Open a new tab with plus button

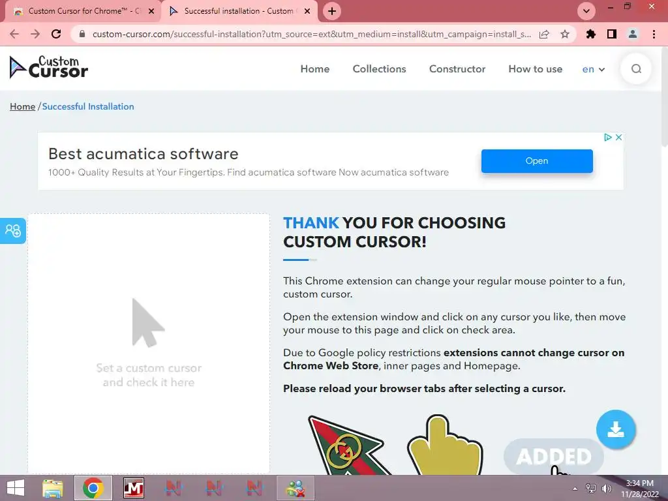(x=332, y=11)
